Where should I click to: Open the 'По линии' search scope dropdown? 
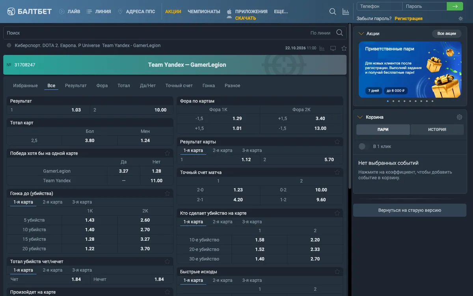[320, 33]
